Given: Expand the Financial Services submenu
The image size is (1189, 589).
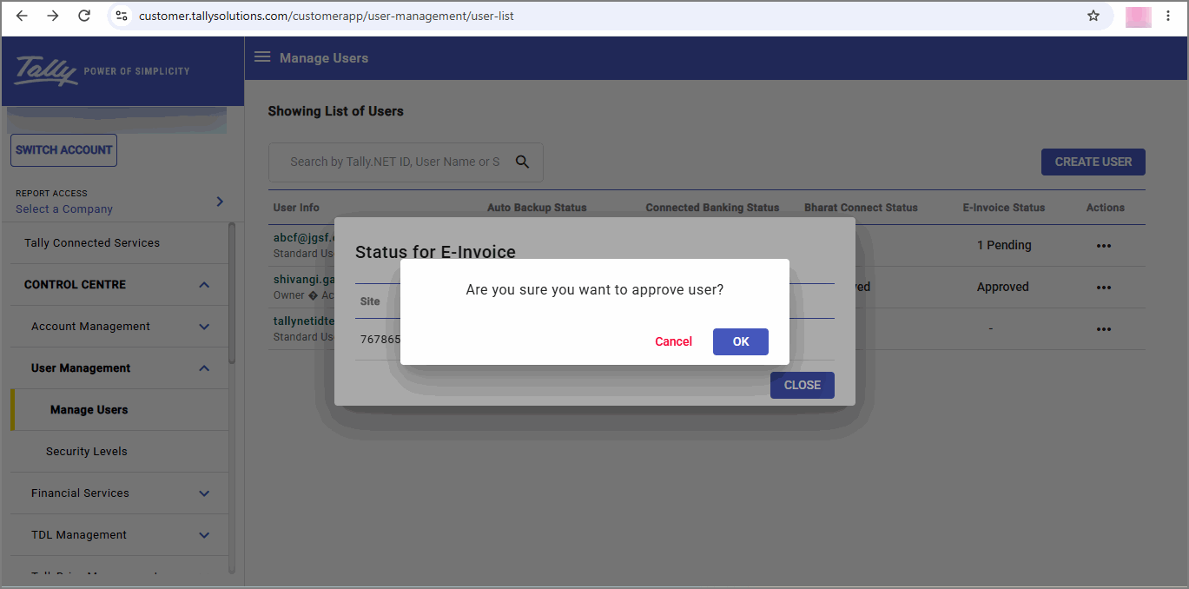Looking at the screenshot, I should [204, 493].
